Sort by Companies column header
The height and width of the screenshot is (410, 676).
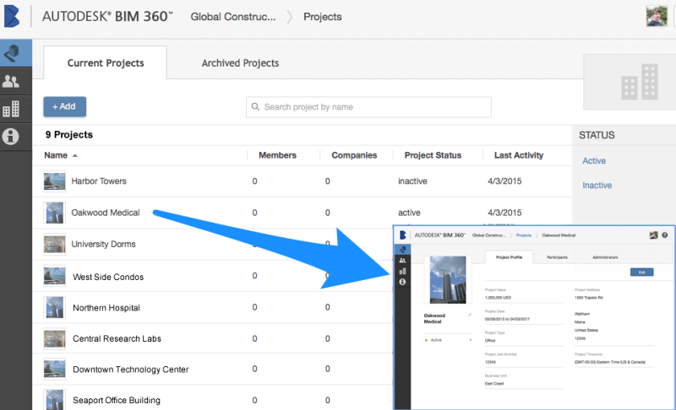354,155
